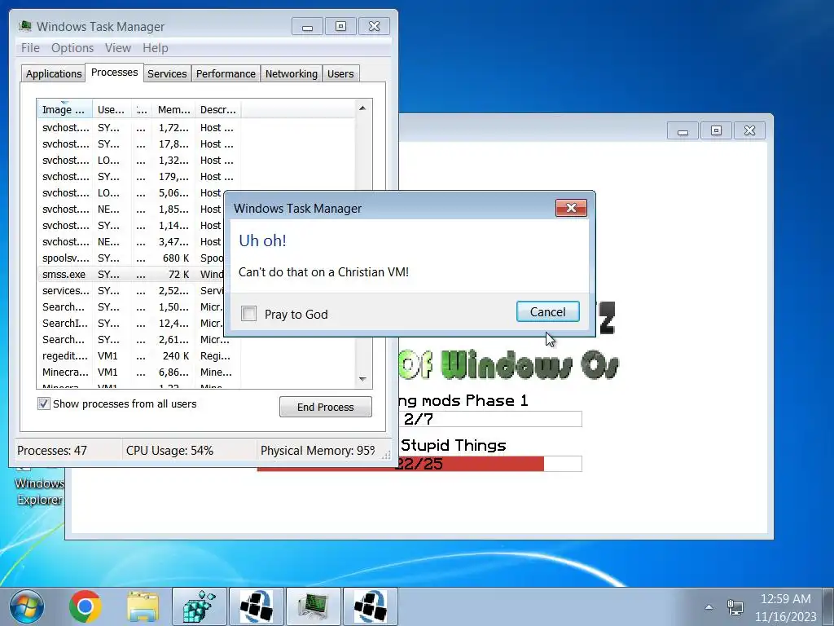834x626 pixels.
Task: Open the Start menu orb
Action: [27, 606]
